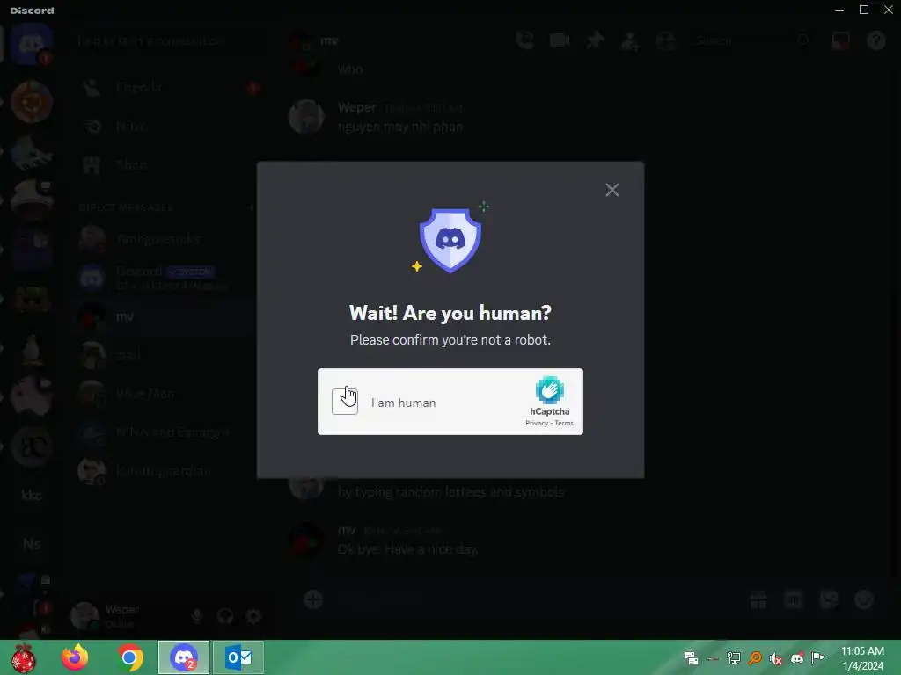Viewport: 901px width, 675px height.
Task: Open Discord help
Action: [875, 40]
